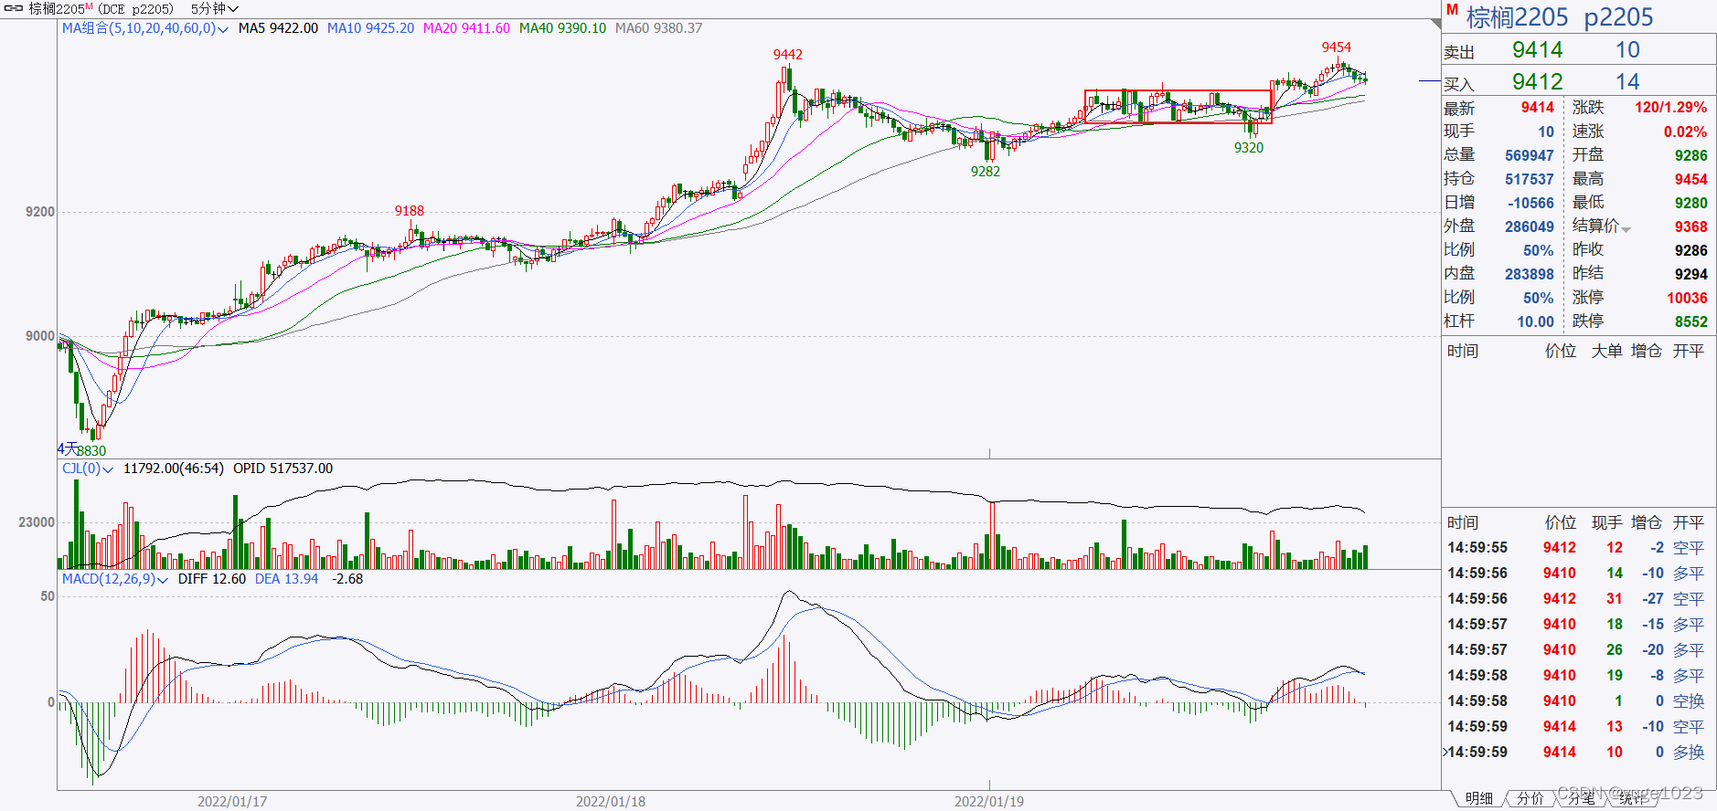Click the 卖出 price 9414
1717x811 pixels.
tap(1537, 50)
